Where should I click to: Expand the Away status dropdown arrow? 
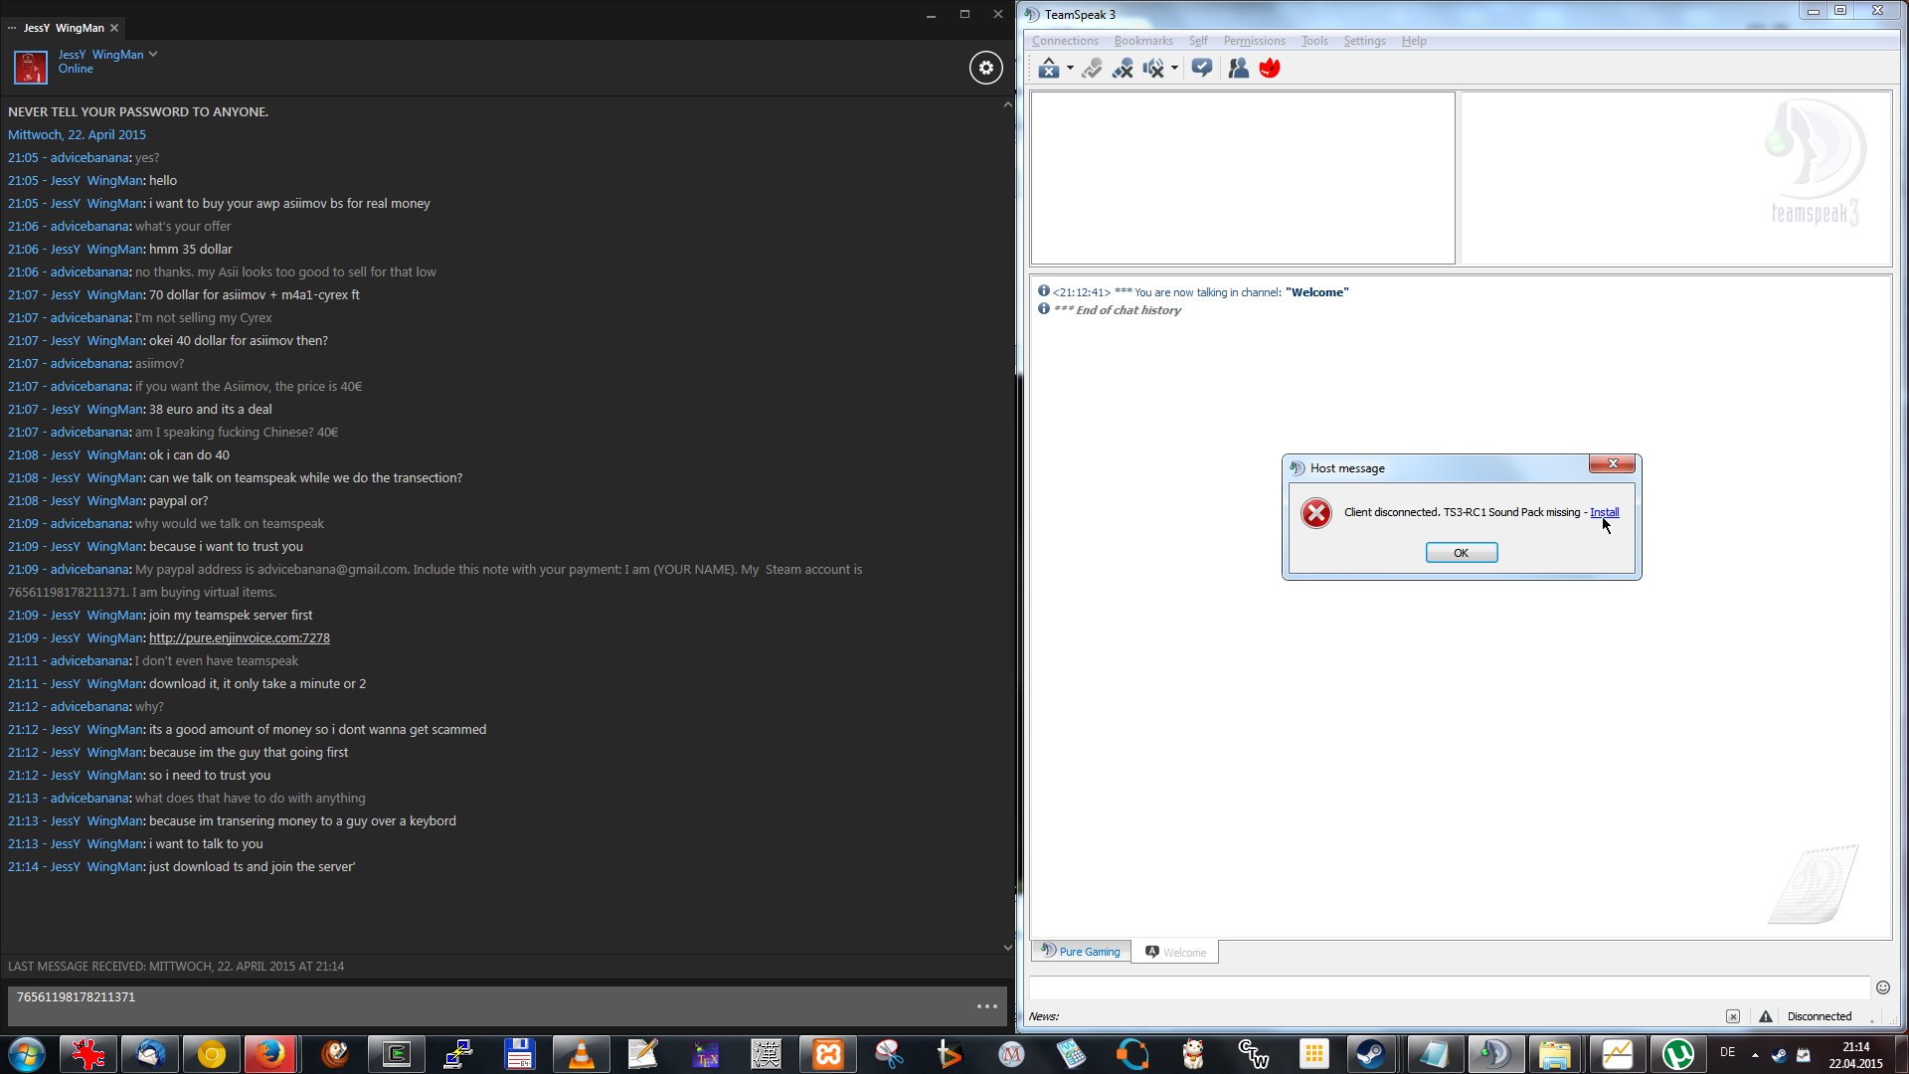[1070, 69]
